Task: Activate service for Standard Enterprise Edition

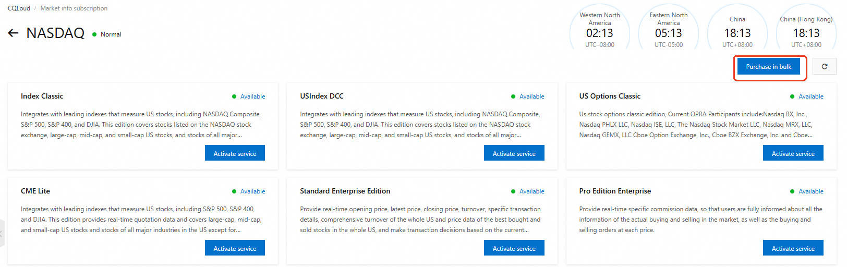Action: [514, 248]
